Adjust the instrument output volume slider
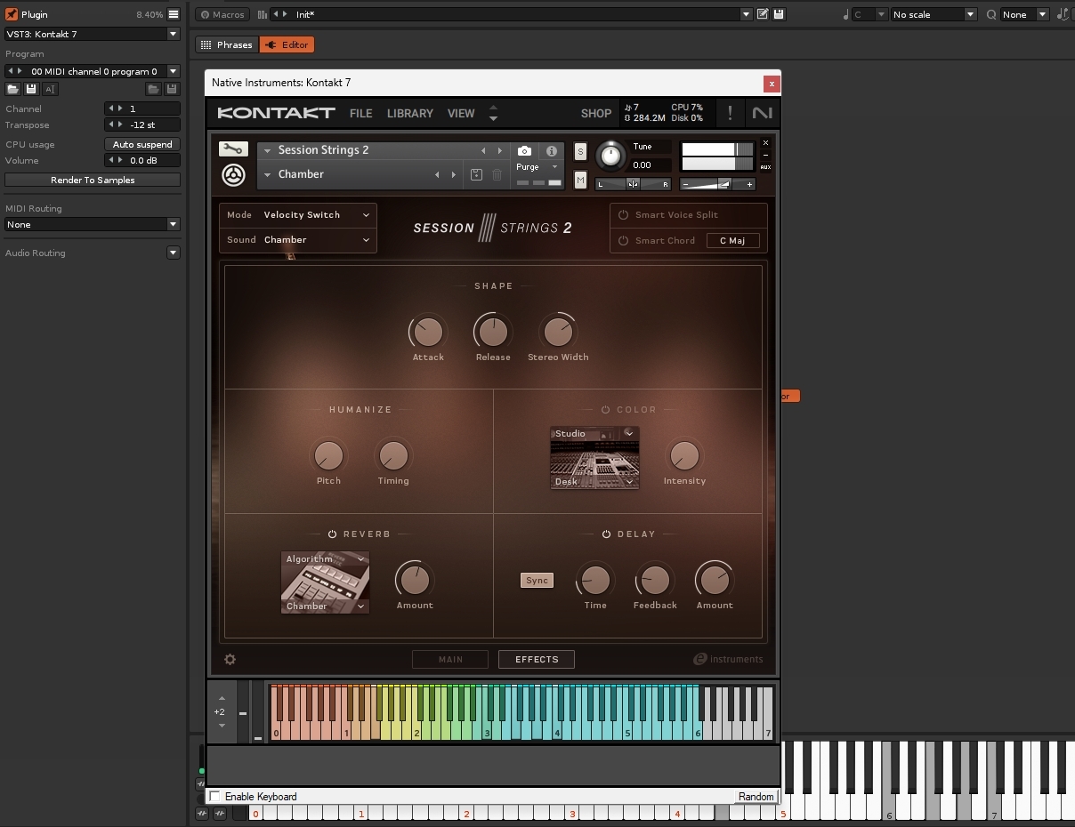This screenshot has height=827, width=1075. (717, 184)
